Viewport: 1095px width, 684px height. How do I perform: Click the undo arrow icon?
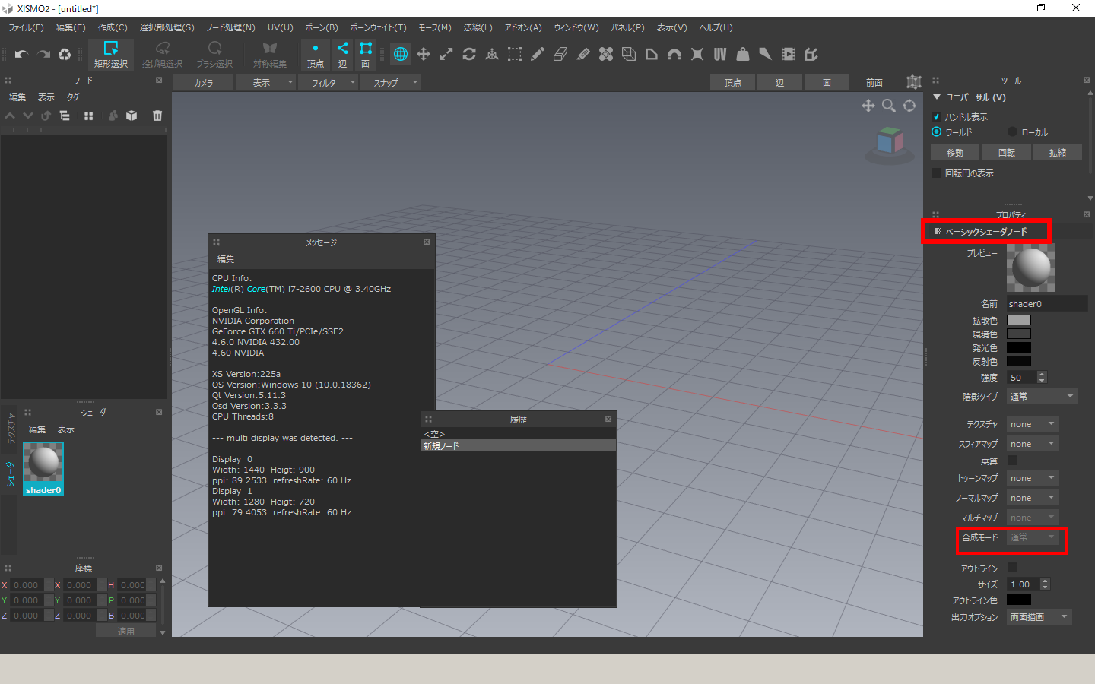click(x=21, y=54)
